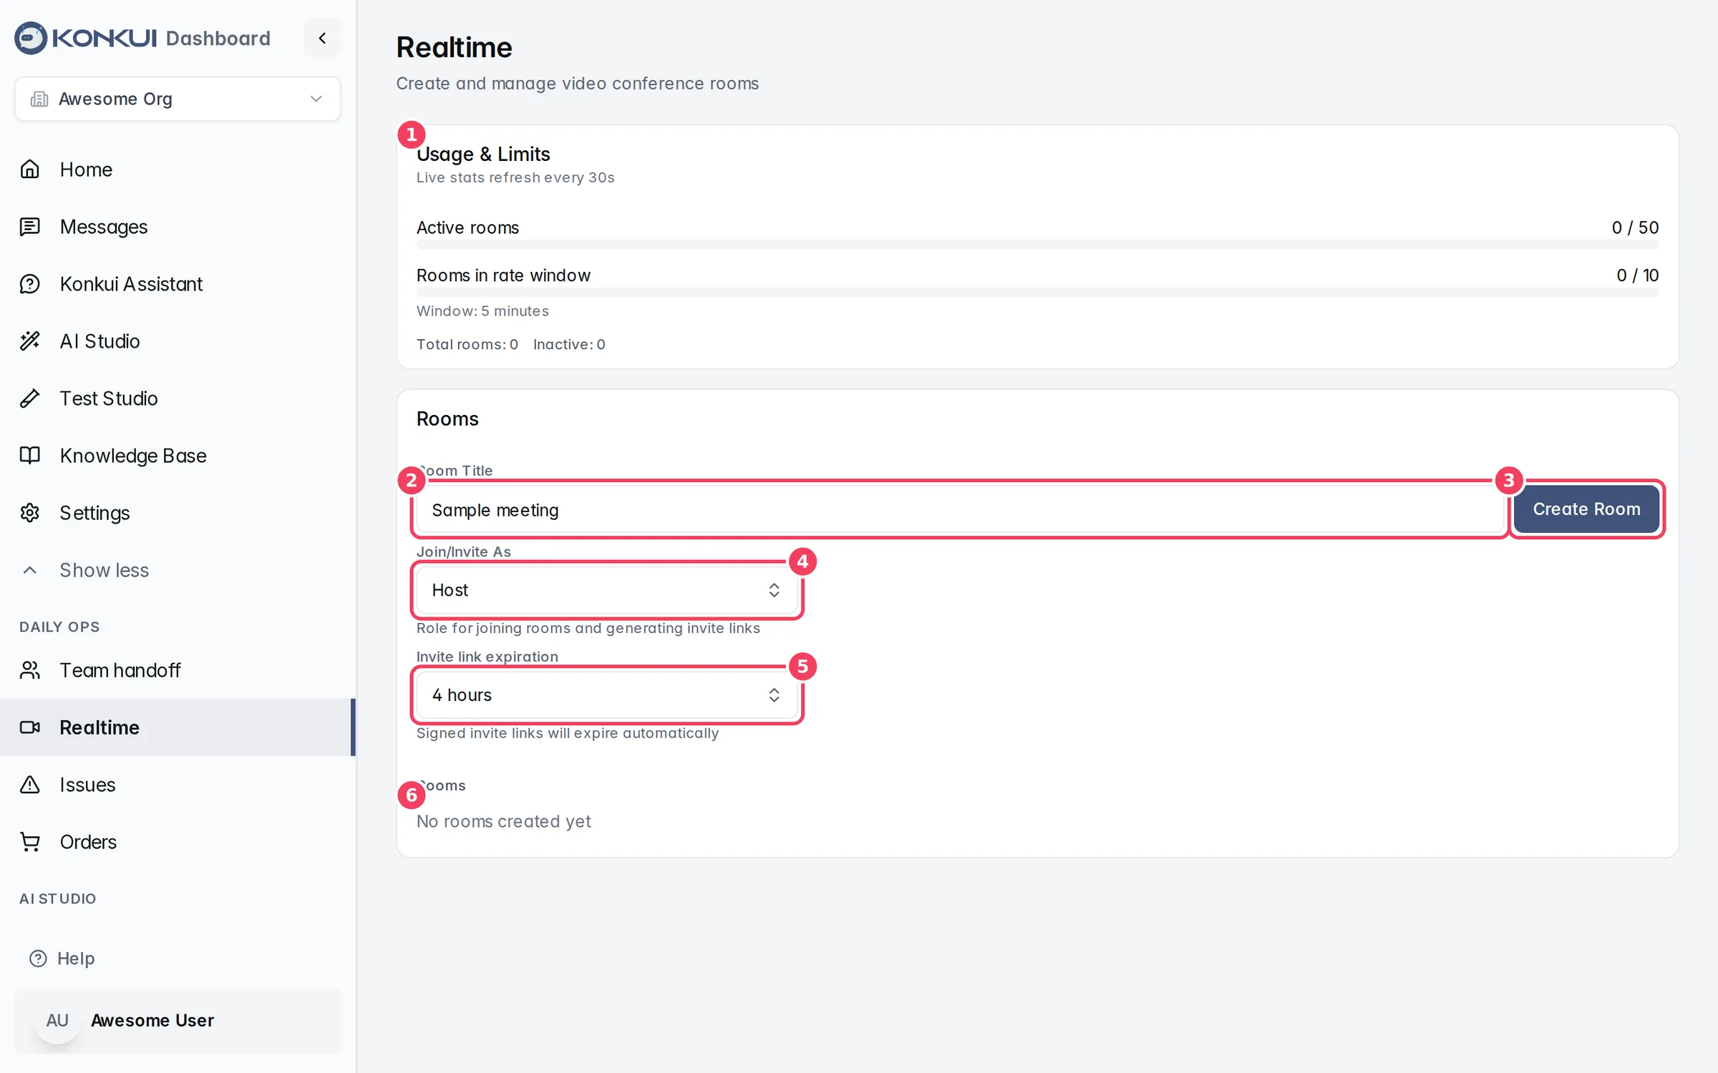
Task: Open the Join/Invite As Host dropdown
Action: [607, 590]
